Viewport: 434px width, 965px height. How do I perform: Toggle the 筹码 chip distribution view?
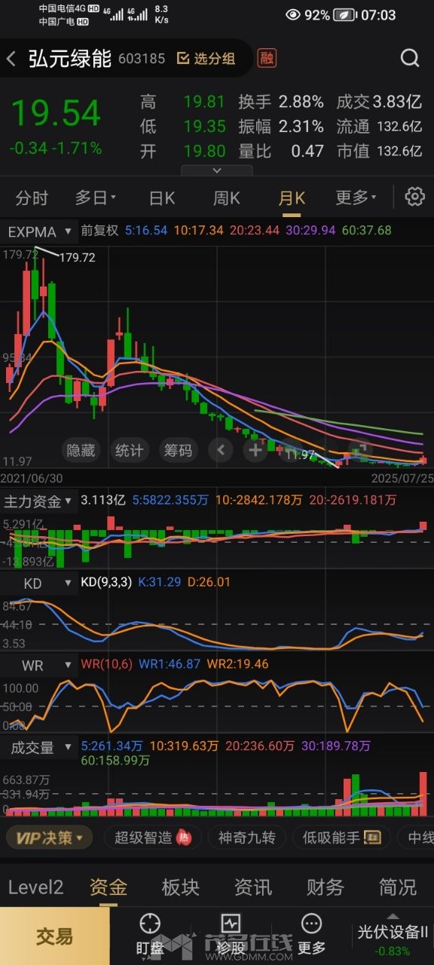tap(178, 451)
